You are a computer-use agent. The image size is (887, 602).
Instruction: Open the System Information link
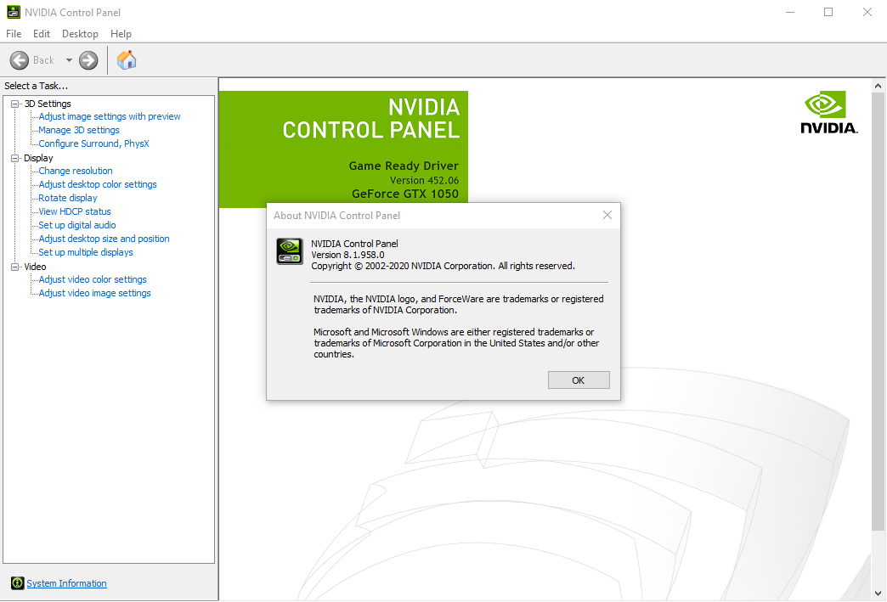tap(66, 583)
